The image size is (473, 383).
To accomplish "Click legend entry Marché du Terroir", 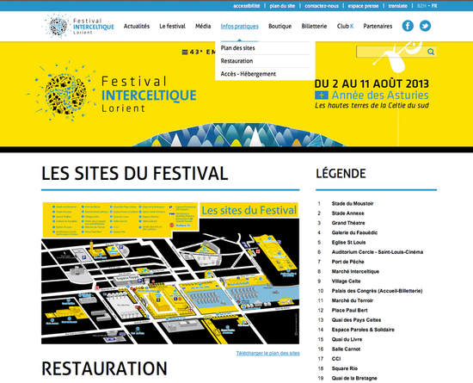I will pyautogui.click(x=353, y=300).
